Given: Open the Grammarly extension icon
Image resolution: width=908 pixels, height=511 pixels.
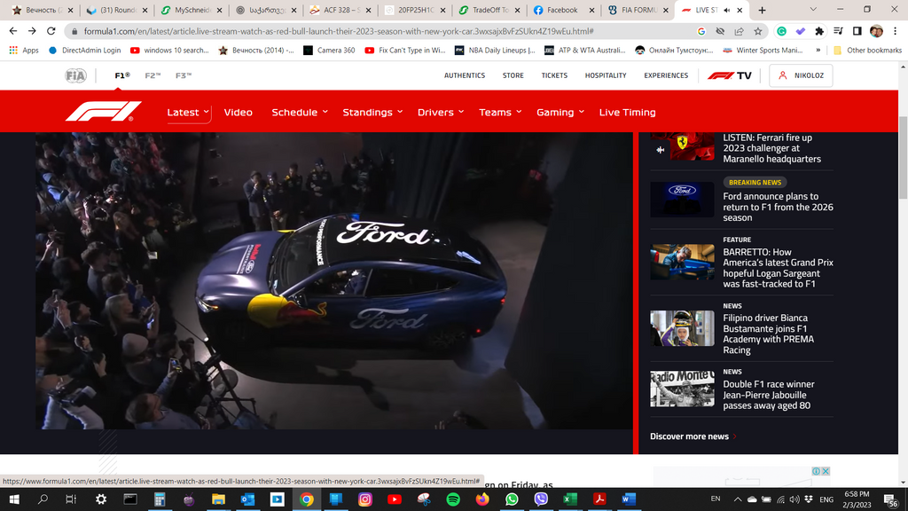Looking at the screenshot, I should 781,31.
